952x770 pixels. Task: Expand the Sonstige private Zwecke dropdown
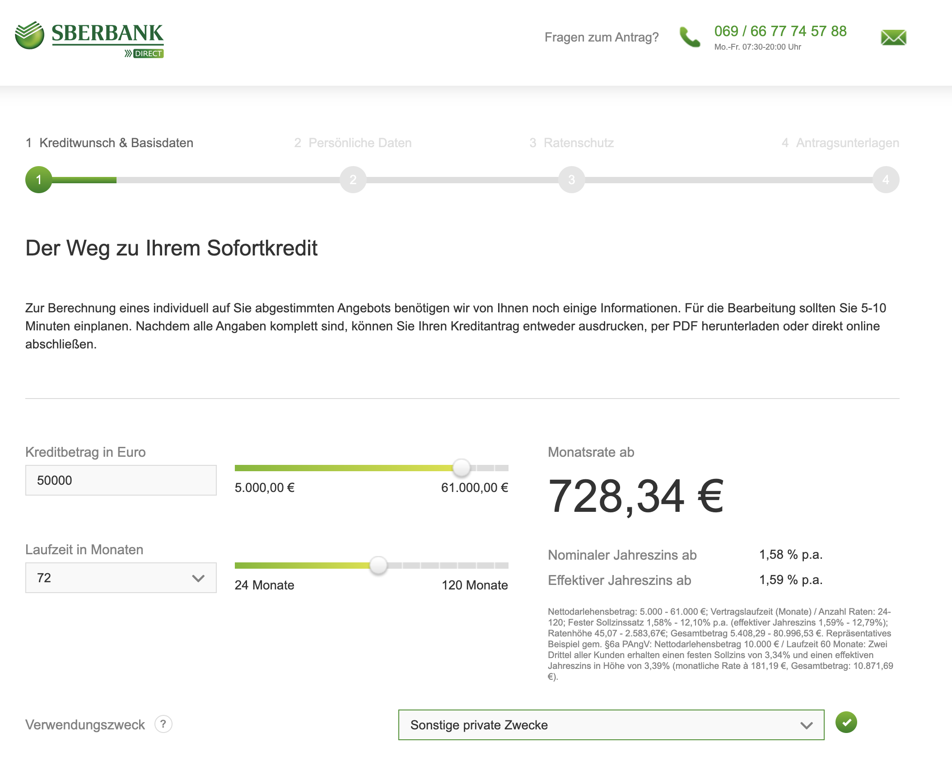611,725
